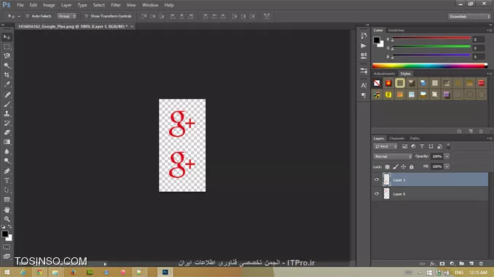Click the red R channel slider
The height and width of the screenshot is (277, 494).
(431, 38)
